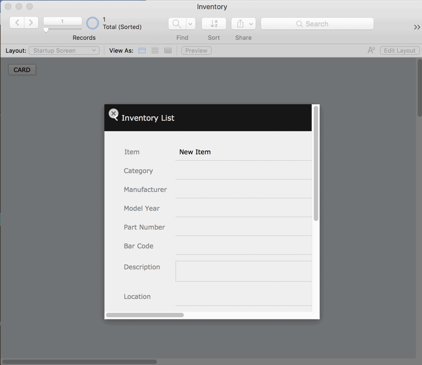Click the record number field
The image size is (422, 365).
(x=62, y=22)
